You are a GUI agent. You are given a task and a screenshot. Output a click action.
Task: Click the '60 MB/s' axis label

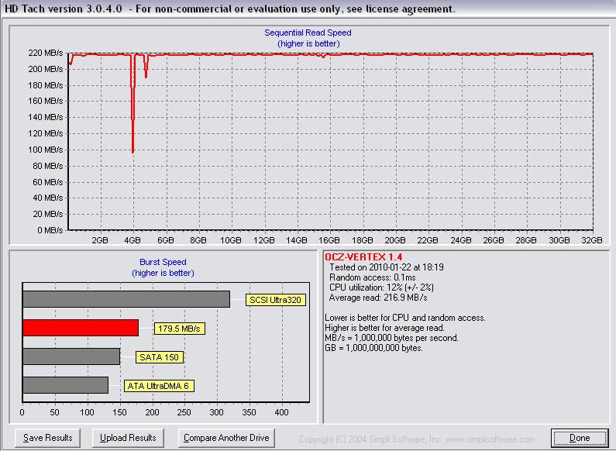[x=47, y=182]
